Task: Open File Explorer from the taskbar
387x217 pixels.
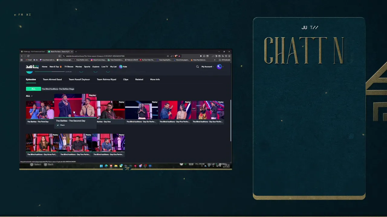Action: pyautogui.click(x=116, y=166)
